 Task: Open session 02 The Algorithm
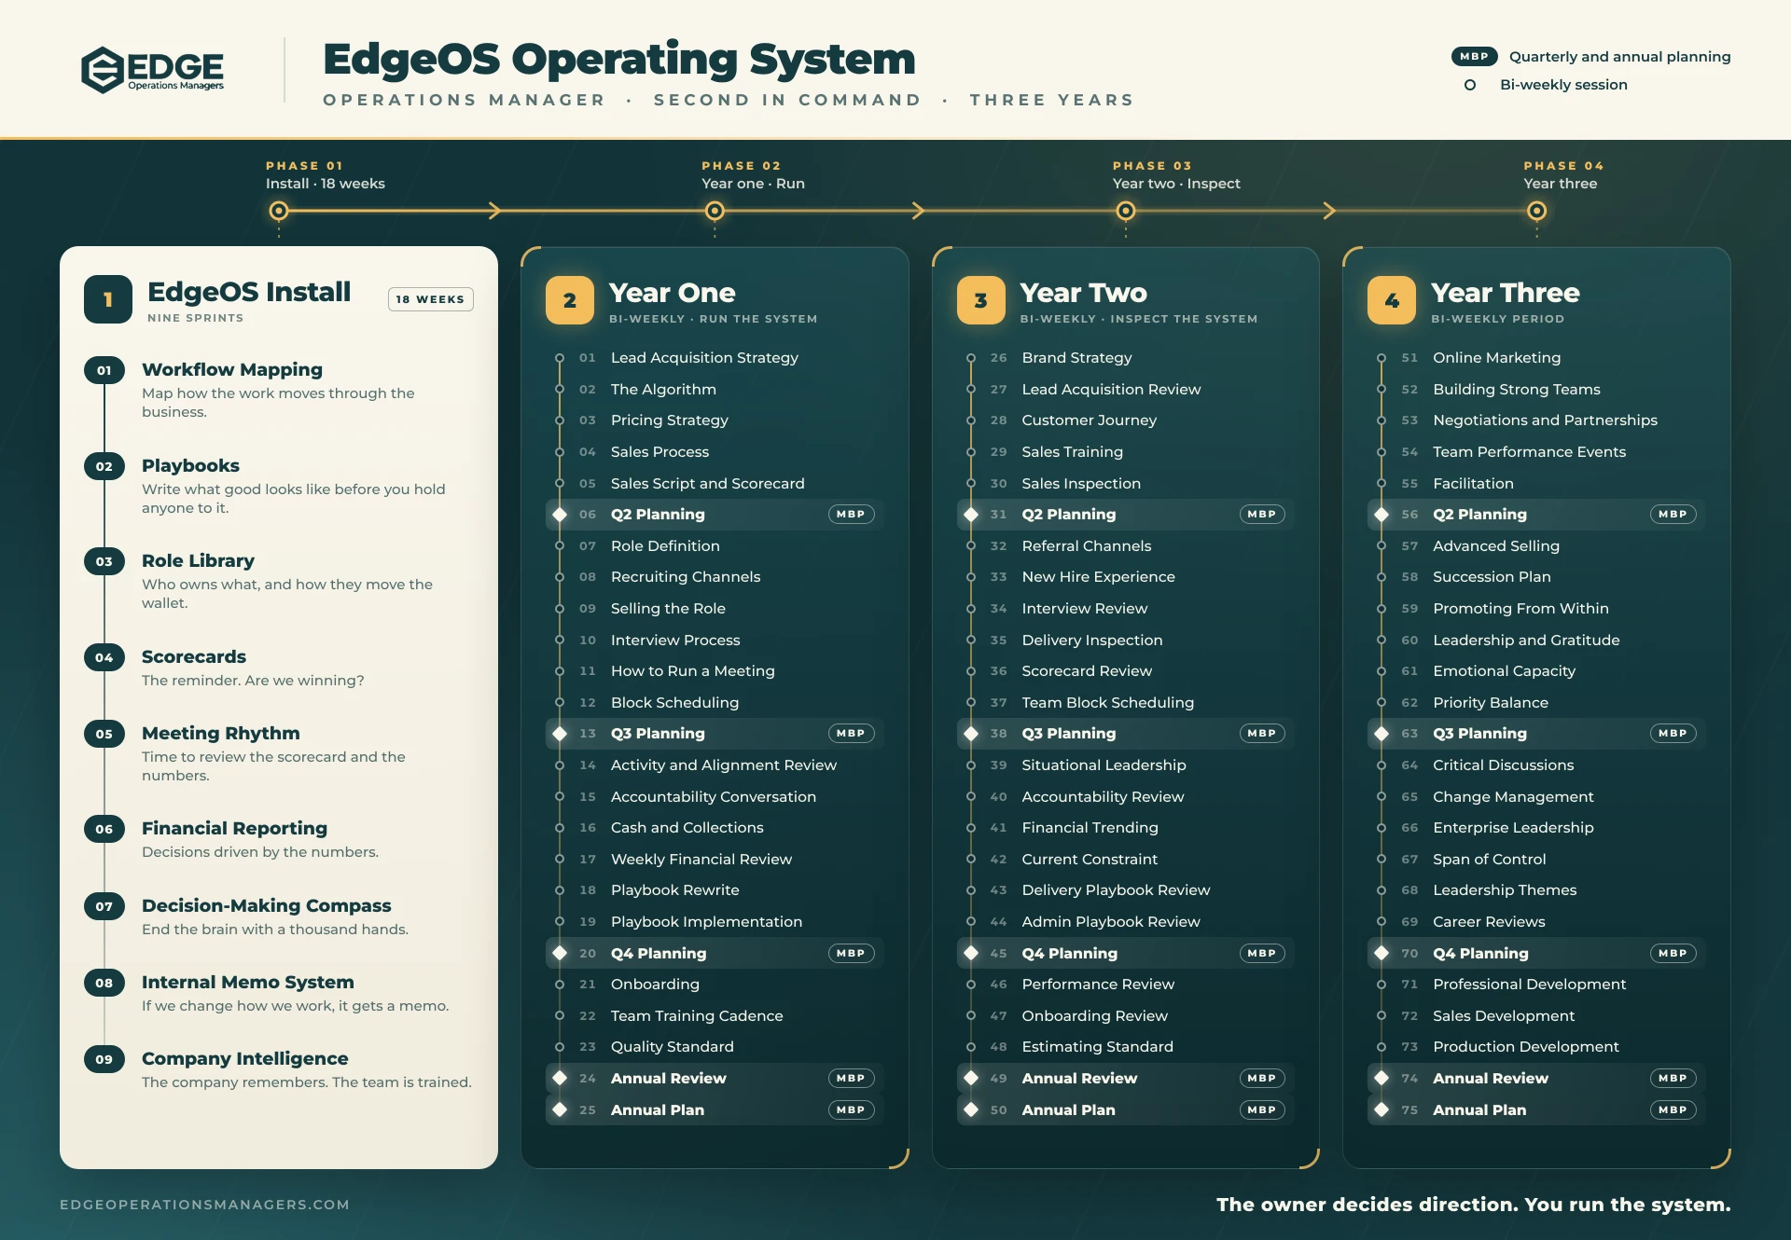(x=715, y=390)
